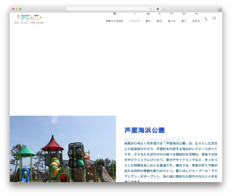This screenshot has height=196, width=232.
Task: Click the green maximize window button
Action: [20, 9]
